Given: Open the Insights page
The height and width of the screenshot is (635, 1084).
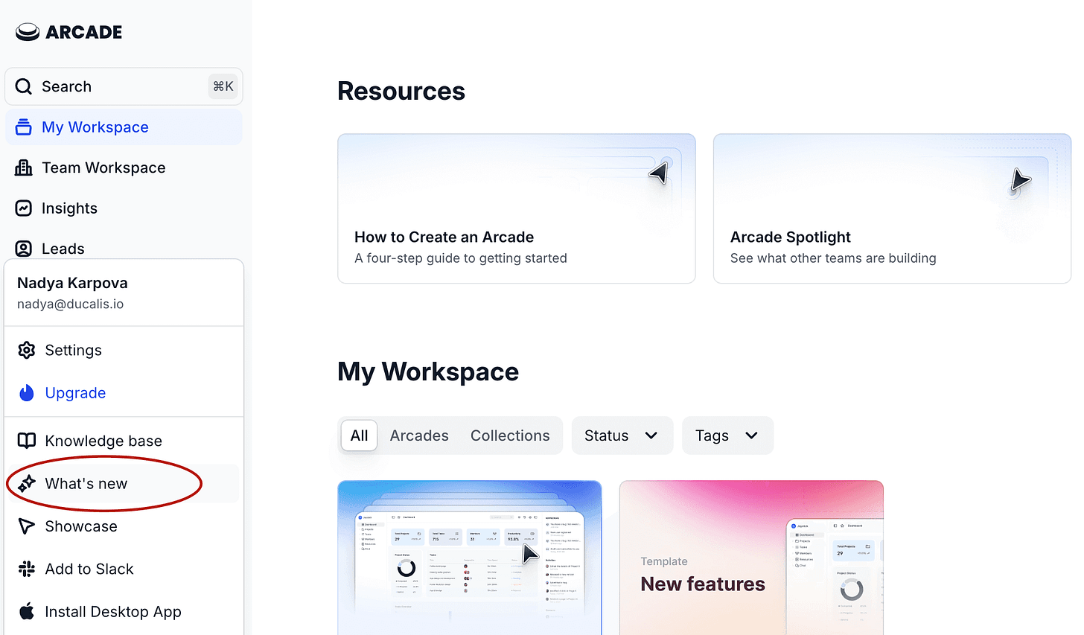Looking at the screenshot, I should point(124,208).
